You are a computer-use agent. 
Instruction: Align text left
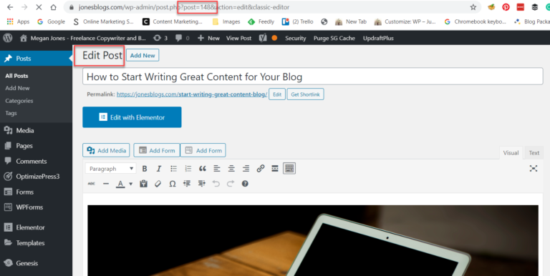pos(217,169)
